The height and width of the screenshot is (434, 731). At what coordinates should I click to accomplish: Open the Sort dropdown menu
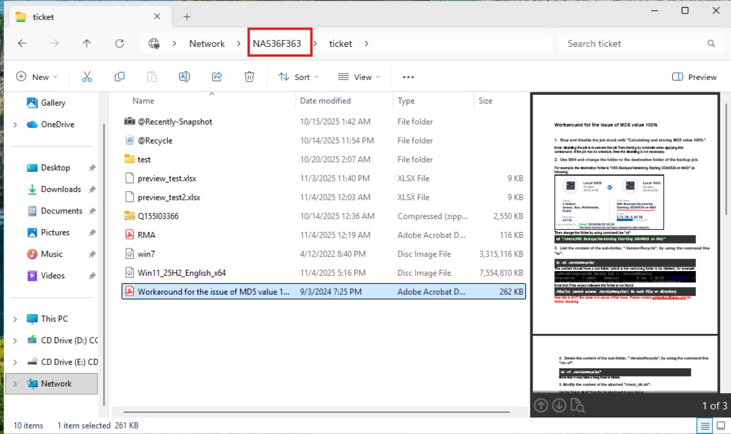click(299, 76)
